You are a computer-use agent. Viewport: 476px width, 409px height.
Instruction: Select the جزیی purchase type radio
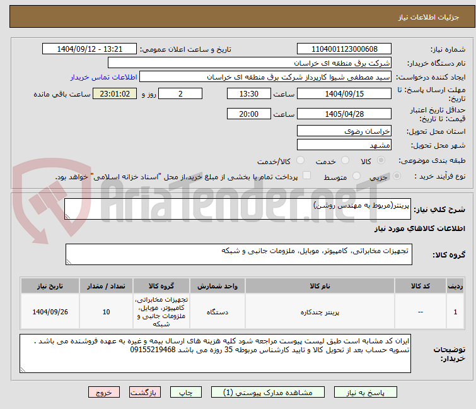pos(397,176)
